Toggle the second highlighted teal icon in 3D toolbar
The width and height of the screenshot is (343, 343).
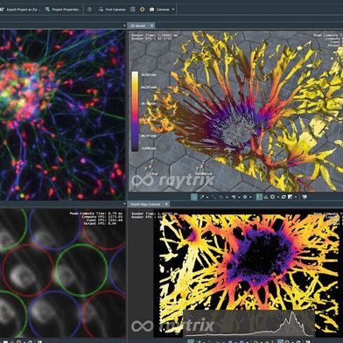259,197
